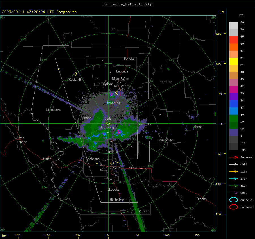Select the magenta 18TS arrow icon
Image resolution: width=255 pixels, height=239 pixels.
click(233, 193)
